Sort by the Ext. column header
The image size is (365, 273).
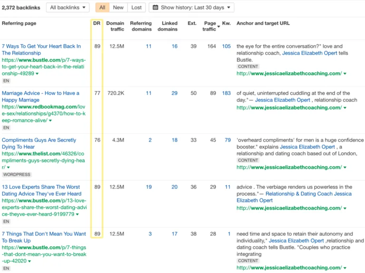point(192,23)
